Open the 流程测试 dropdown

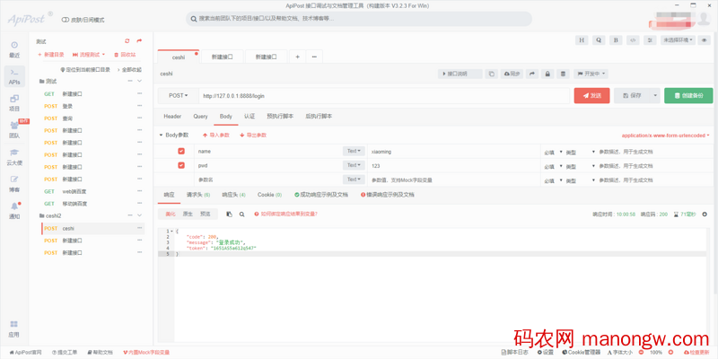[x=89, y=55]
